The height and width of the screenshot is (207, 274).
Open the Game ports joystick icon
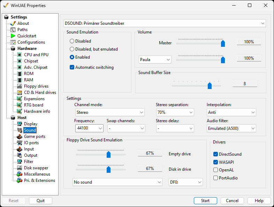point(20,136)
